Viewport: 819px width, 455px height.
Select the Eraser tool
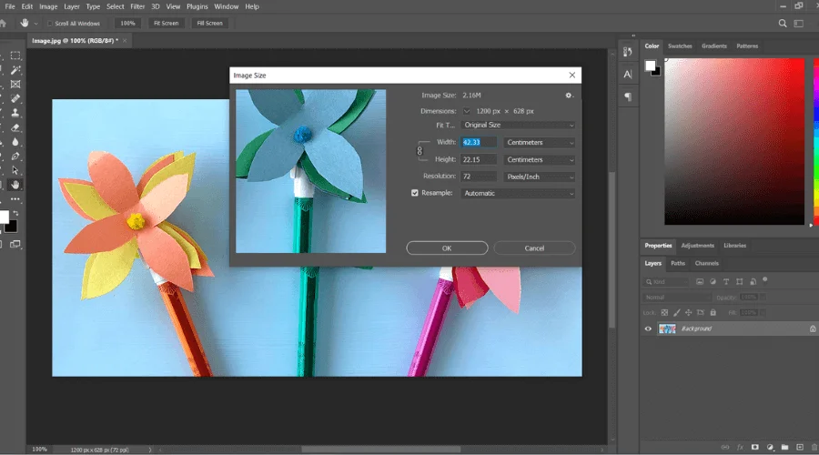tap(16, 127)
